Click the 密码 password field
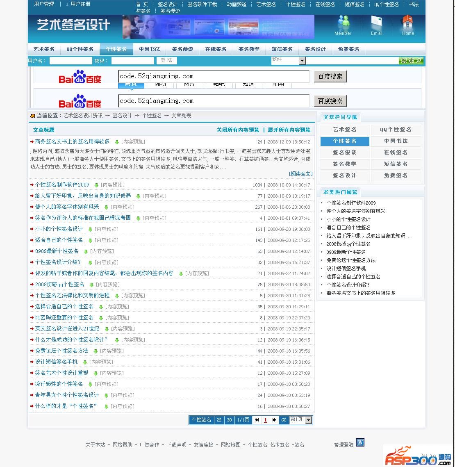 [132, 61]
